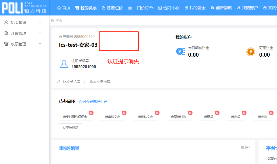Open 首页 in the top navigation
Viewport: 277px width, 164px height.
(64, 8)
